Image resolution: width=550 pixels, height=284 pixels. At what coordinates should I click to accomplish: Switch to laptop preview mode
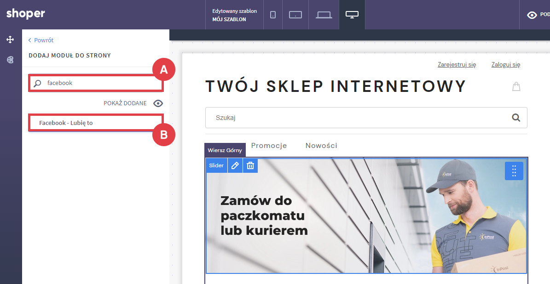pyautogui.click(x=324, y=15)
